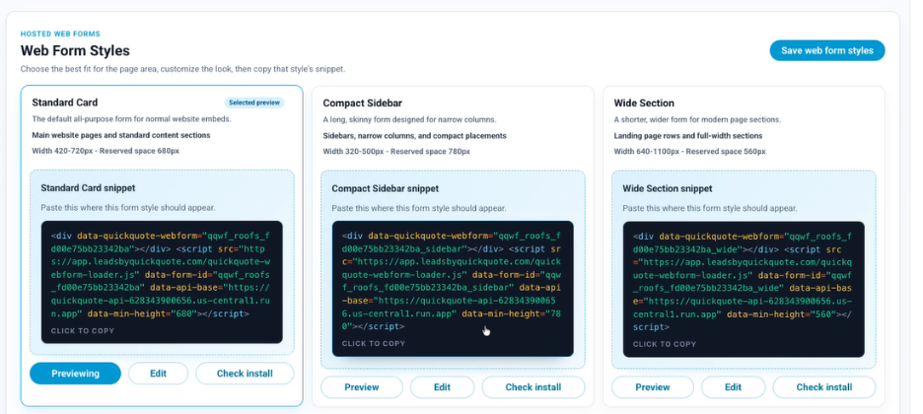Click Main website pages and standard content sections
Screen dimensions: 923x414
click(120, 135)
